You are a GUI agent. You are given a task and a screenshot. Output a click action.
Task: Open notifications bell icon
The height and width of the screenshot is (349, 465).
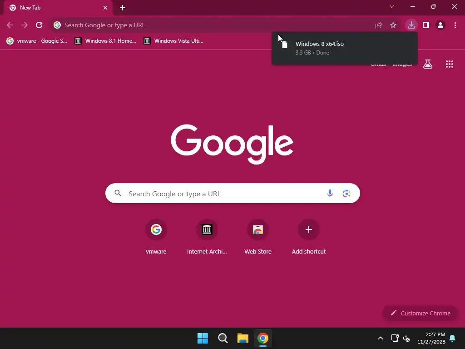coord(453,338)
